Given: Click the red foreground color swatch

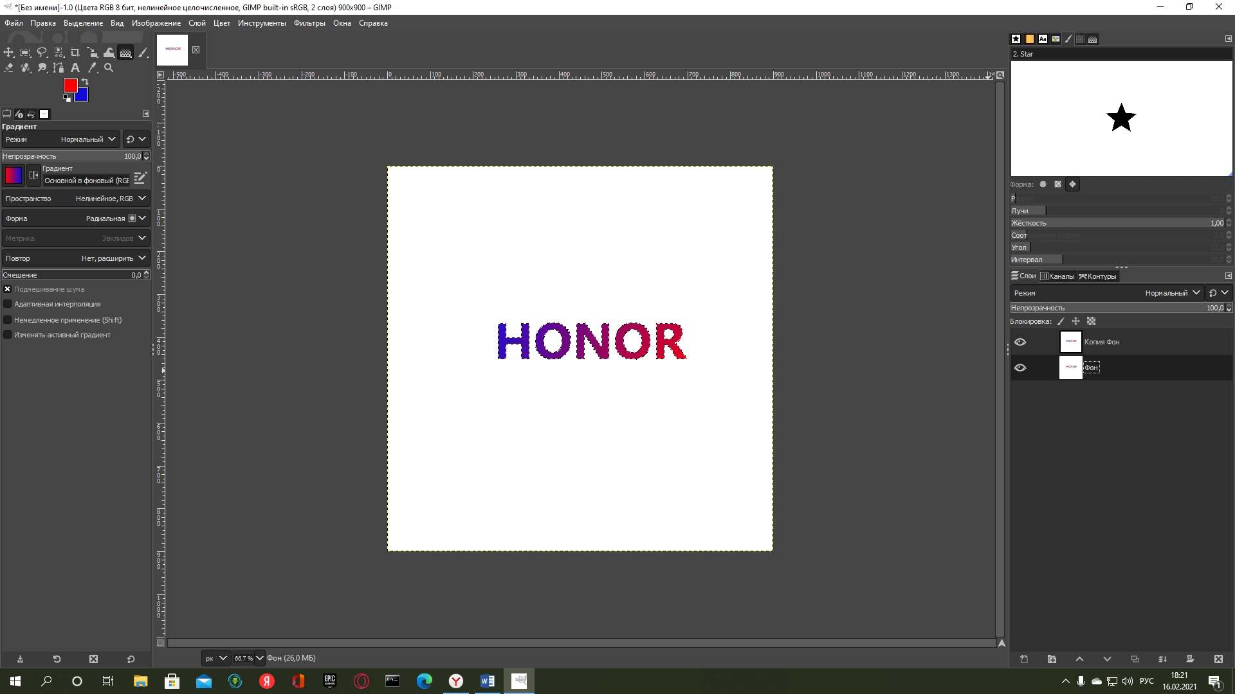Looking at the screenshot, I should tap(69, 84).
